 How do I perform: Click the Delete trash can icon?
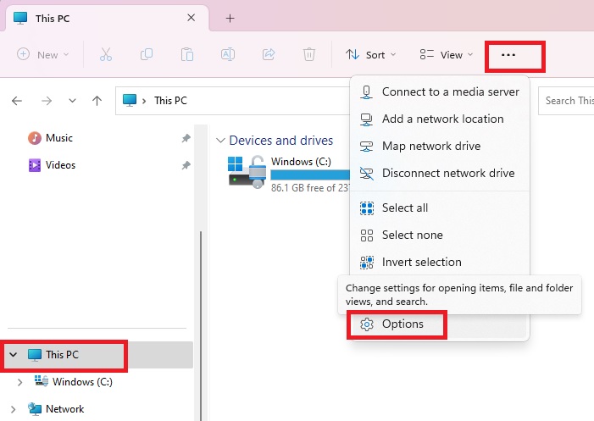pos(309,54)
